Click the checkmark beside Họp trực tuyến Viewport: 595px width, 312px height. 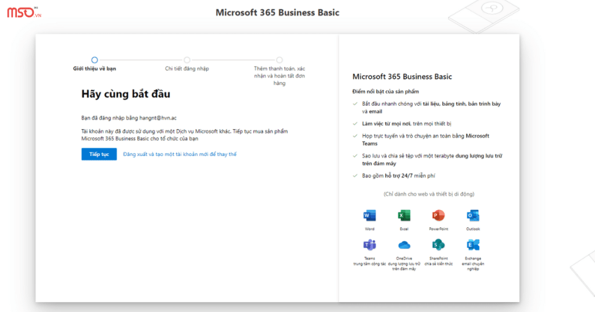tap(355, 136)
